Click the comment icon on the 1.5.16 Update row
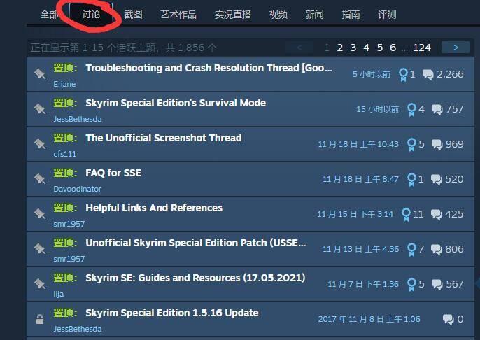Viewport: 480px width, 340px height. (x=448, y=319)
